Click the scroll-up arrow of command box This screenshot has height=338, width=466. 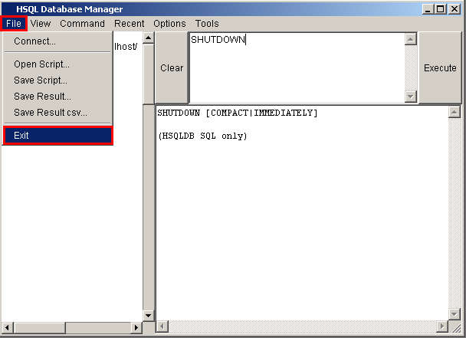[x=411, y=39]
